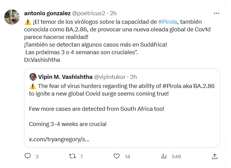Open the view analytics bar chart icon

tap(164, 156)
